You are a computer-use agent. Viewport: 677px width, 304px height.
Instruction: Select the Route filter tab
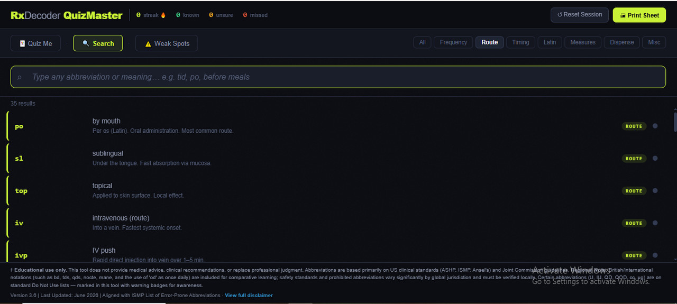pos(489,42)
